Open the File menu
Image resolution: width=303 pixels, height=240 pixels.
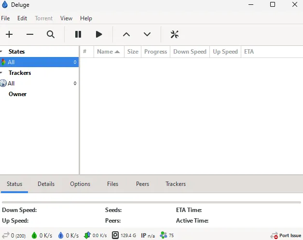click(5, 18)
